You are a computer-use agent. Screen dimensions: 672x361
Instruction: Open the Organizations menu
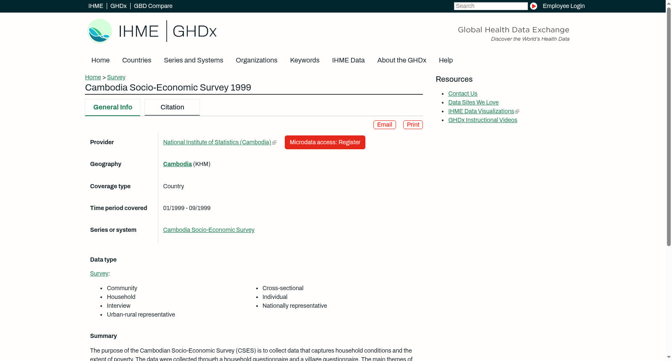pos(257,60)
